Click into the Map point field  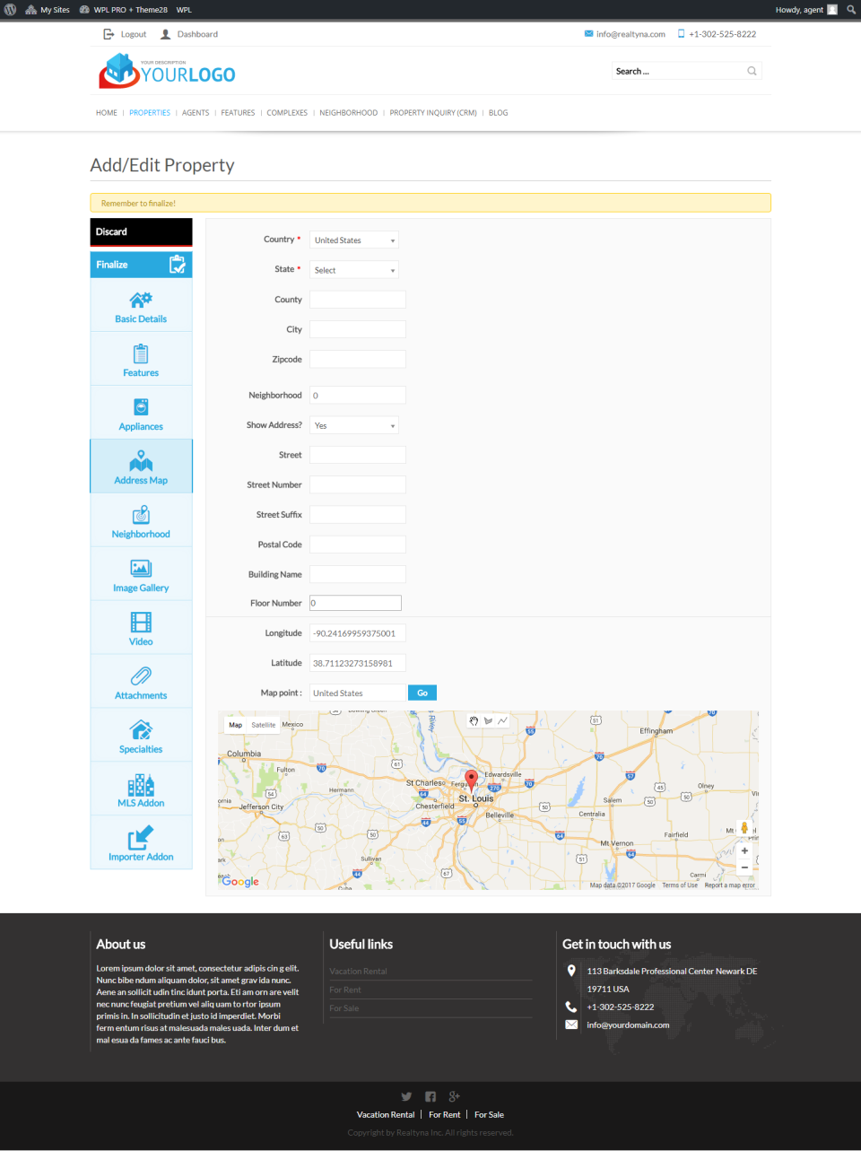click(358, 693)
